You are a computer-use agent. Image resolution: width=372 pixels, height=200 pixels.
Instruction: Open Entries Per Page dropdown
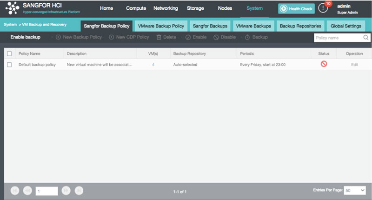tap(355, 190)
